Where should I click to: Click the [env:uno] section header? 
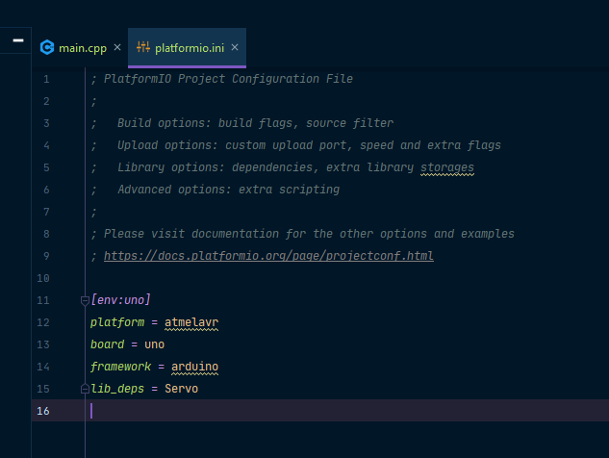click(120, 300)
